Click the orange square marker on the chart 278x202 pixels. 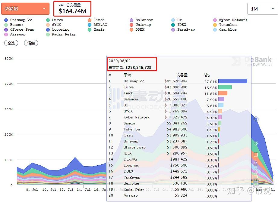pos(255,155)
